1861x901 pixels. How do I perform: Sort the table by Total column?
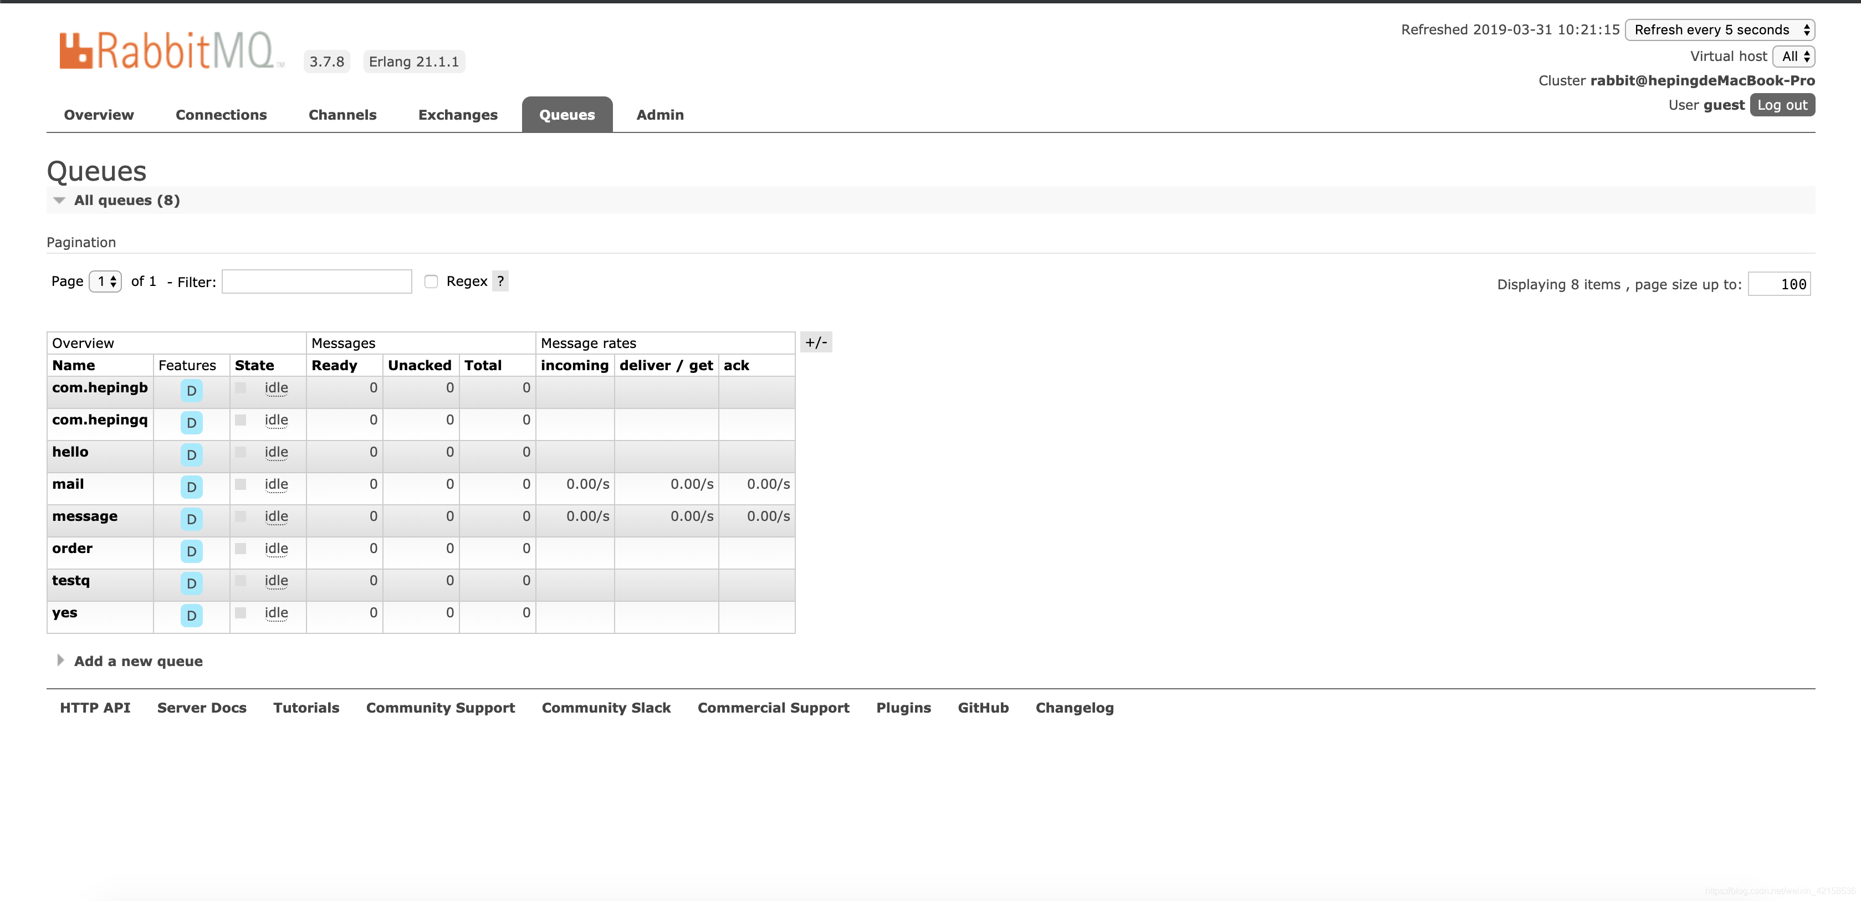click(x=483, y=366)
